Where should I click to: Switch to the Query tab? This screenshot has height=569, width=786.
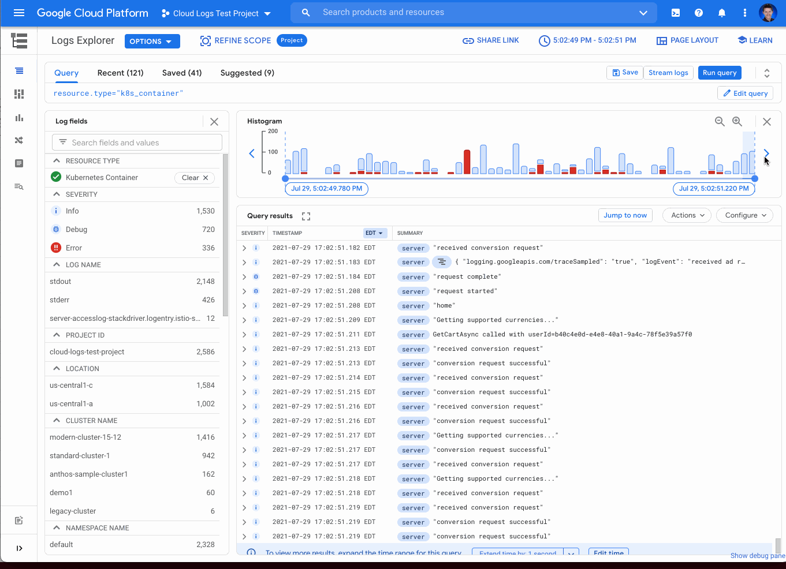pos(66,73)
